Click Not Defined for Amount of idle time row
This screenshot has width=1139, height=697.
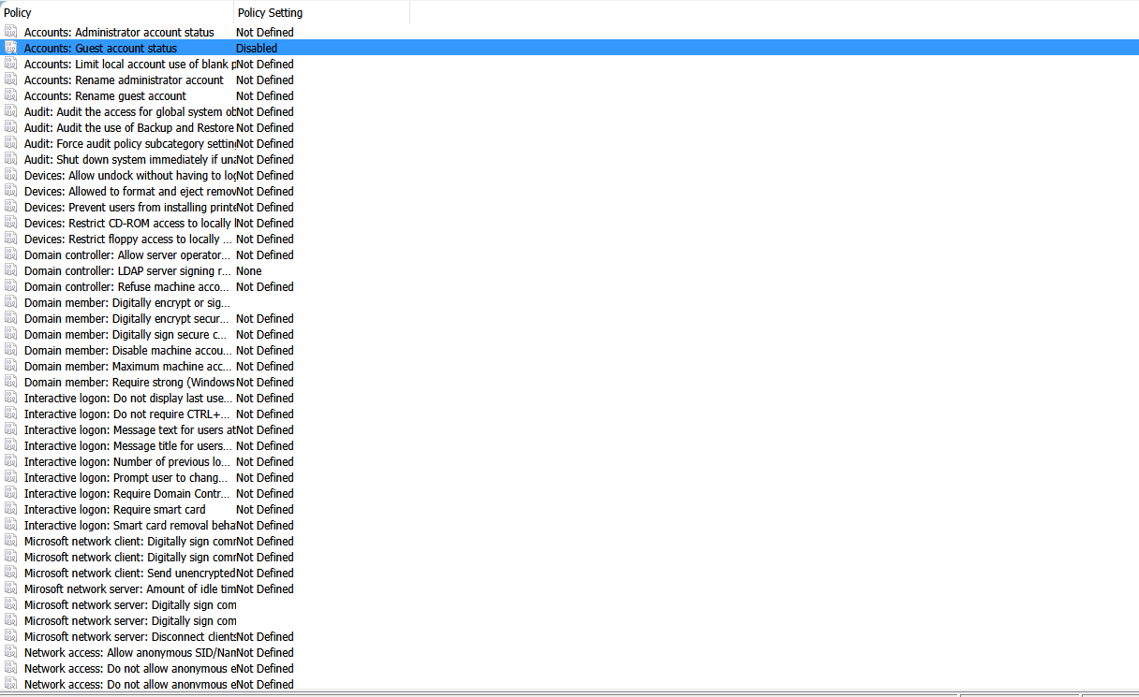point(265,588)
